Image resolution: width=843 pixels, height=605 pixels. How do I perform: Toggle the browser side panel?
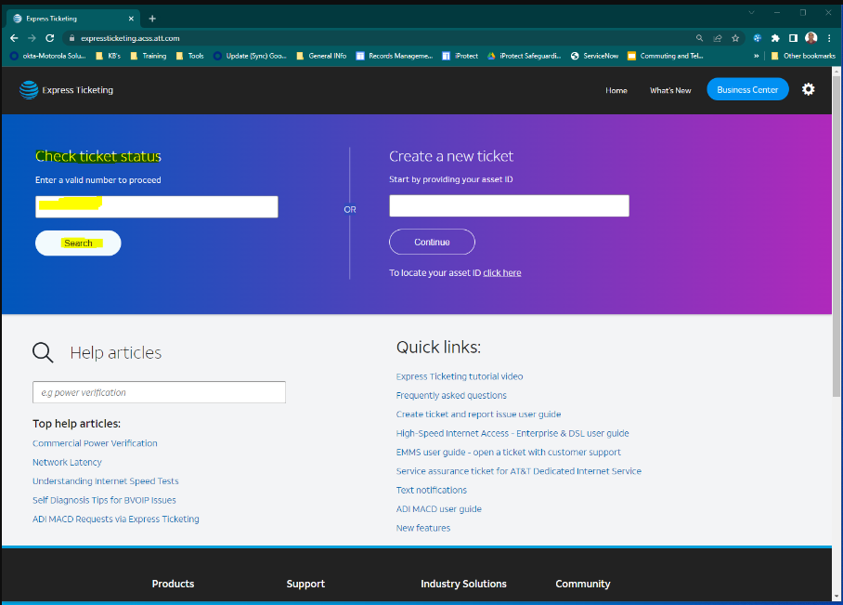pos(793,38)
